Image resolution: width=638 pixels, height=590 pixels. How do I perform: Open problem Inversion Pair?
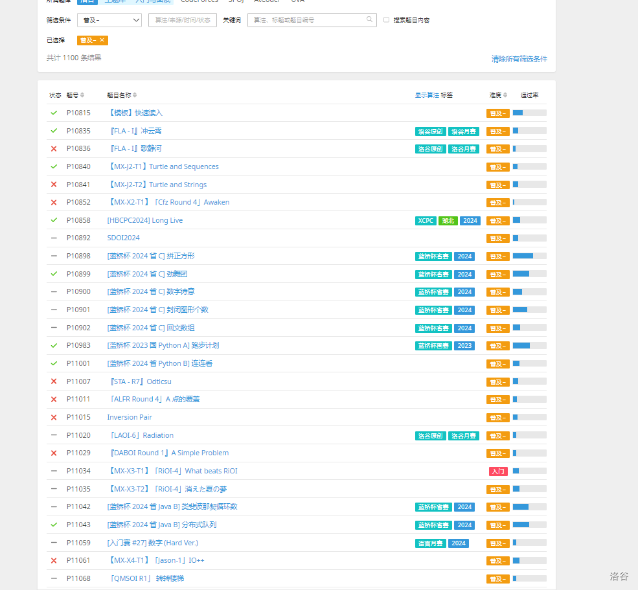(x=130, y=417)
